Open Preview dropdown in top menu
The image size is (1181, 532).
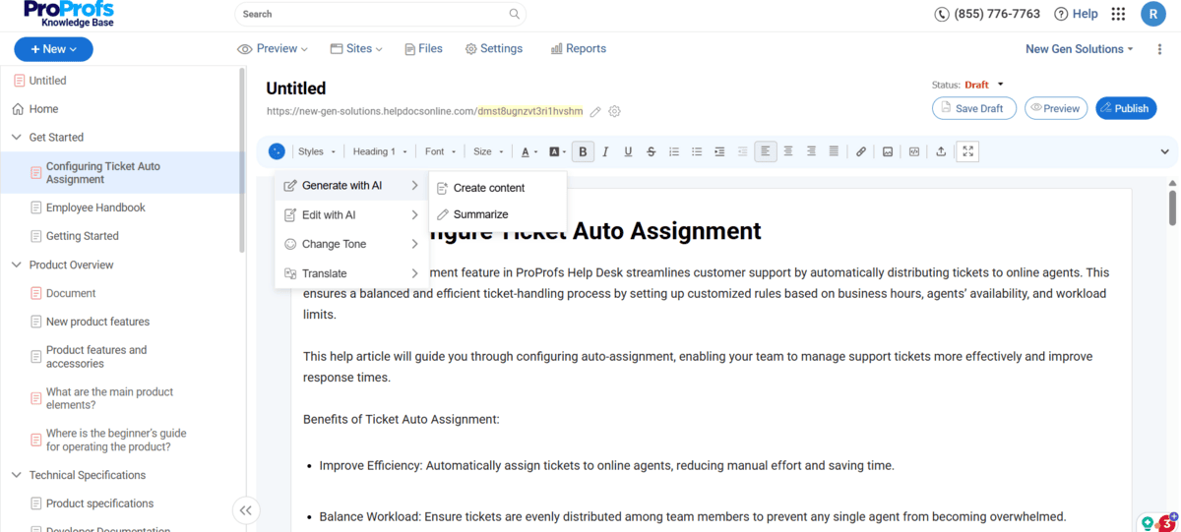pos(273,48)
